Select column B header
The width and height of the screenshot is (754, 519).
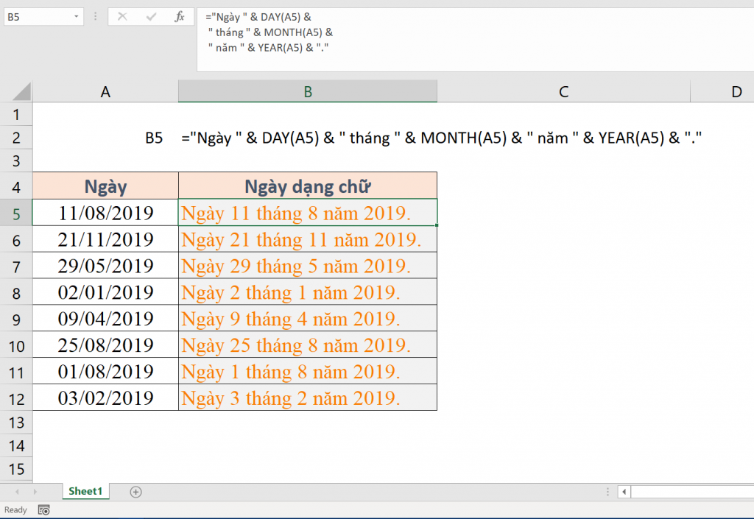[x=308, y=91]
